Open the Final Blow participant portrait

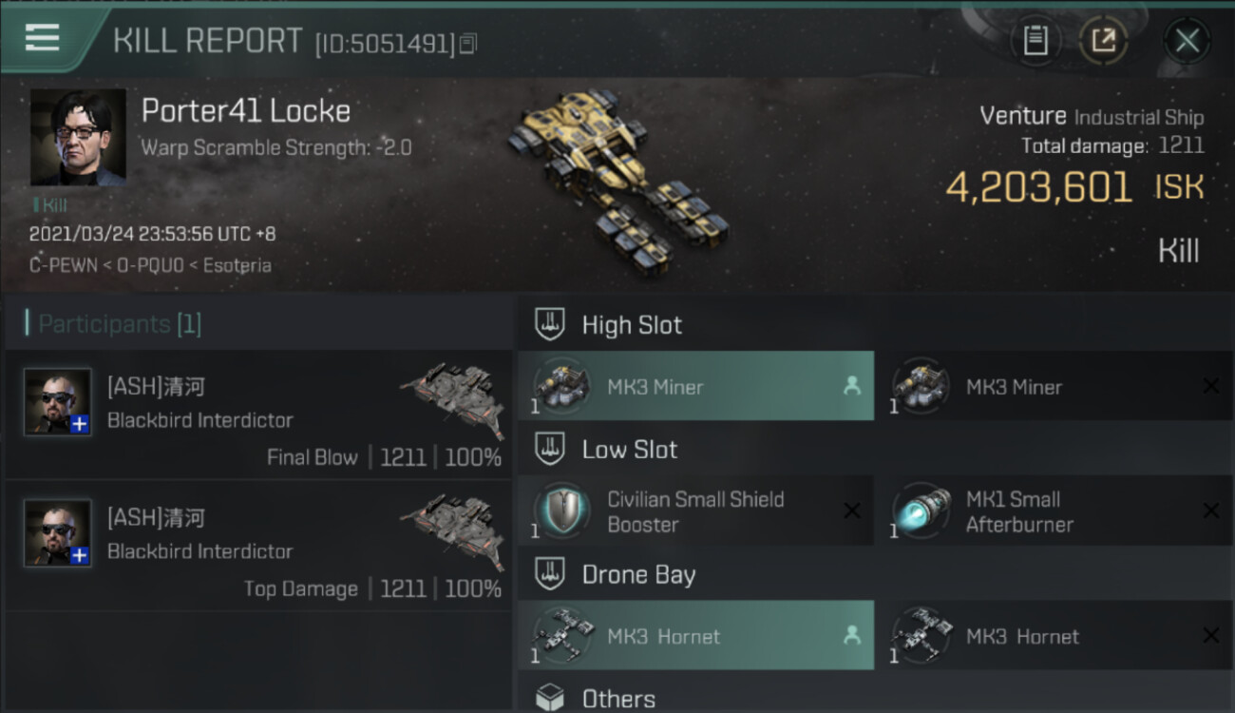pyautogui.click(x=58, y=402)
